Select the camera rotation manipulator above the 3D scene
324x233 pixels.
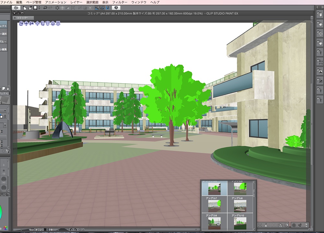click(x=20, y=24)
